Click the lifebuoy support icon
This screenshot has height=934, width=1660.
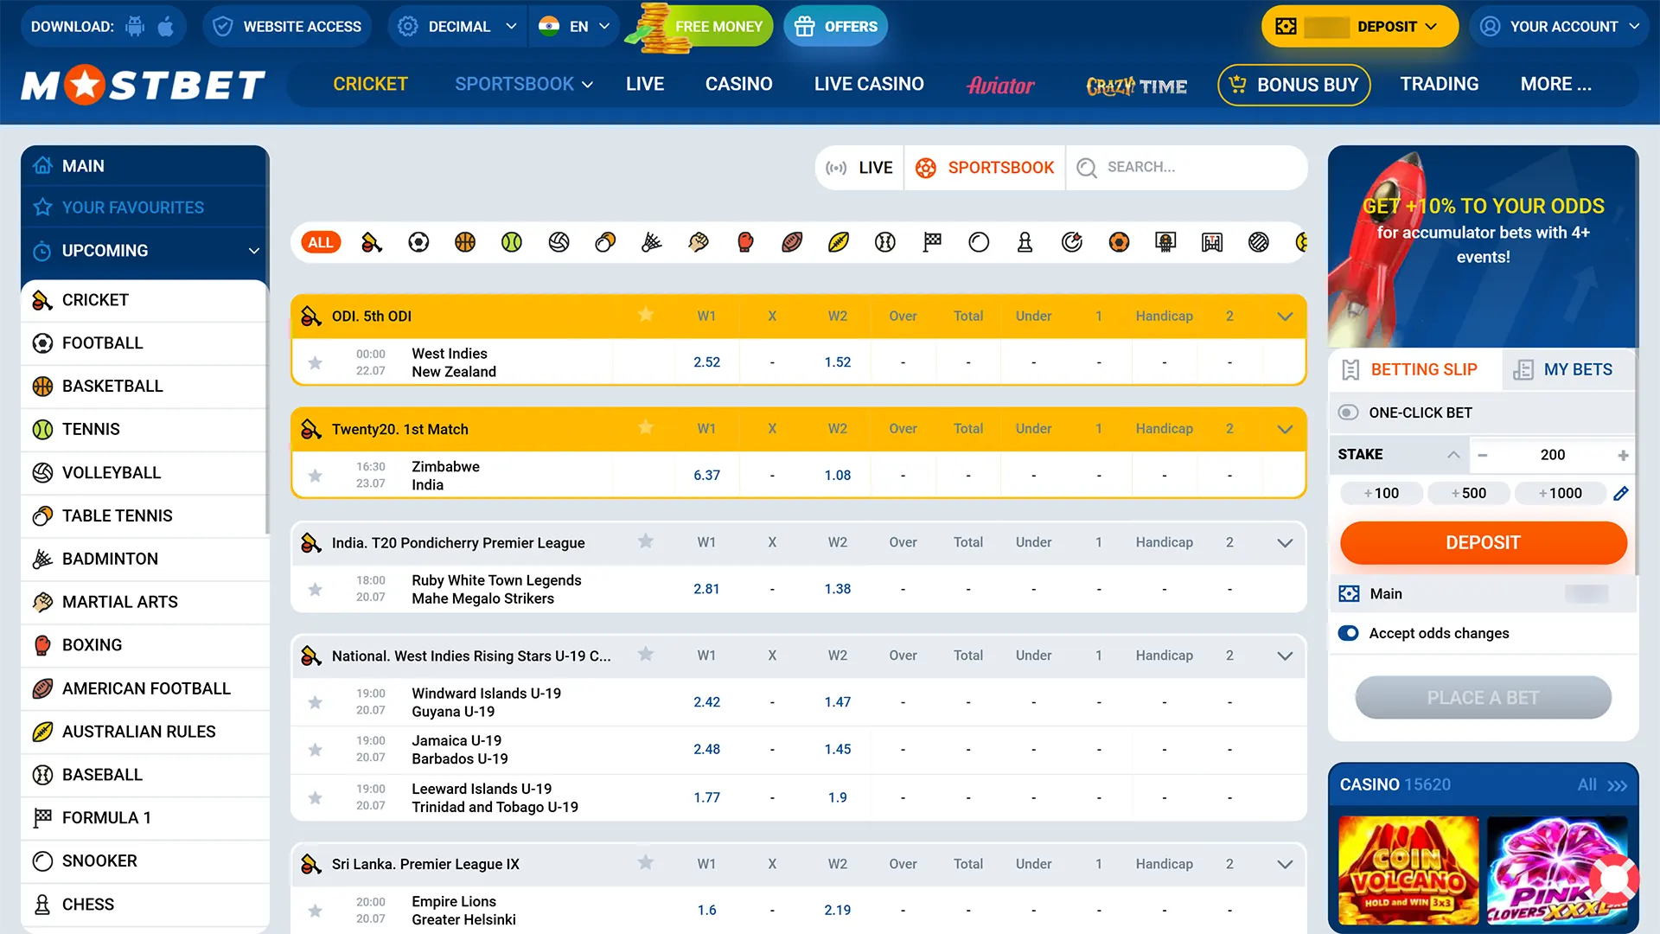[1614, 880]
